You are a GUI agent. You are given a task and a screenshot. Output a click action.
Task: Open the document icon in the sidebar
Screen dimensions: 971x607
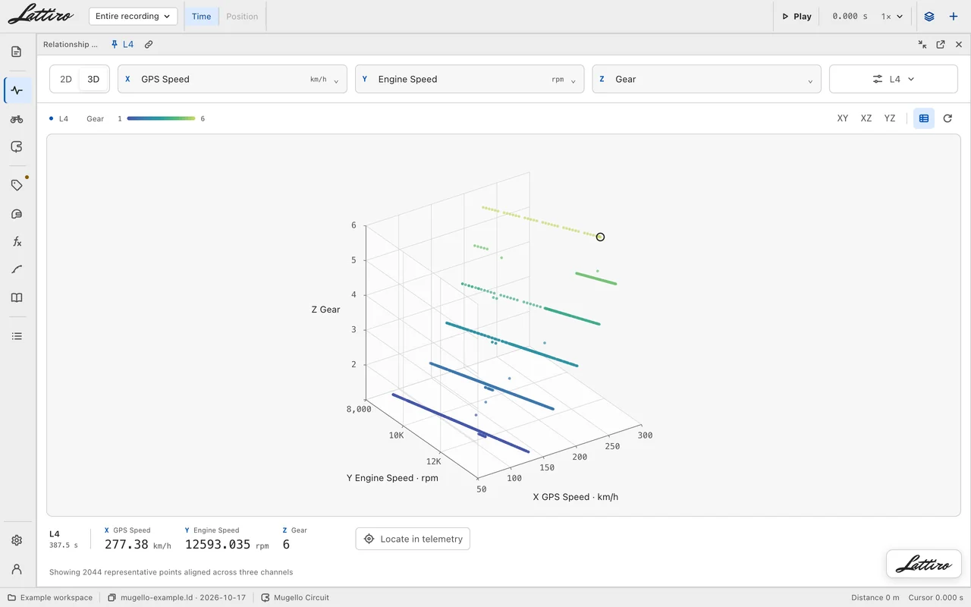(x=17, y=52)
